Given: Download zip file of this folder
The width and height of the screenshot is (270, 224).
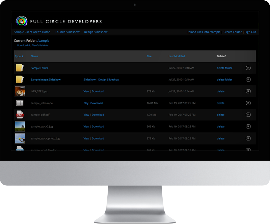Looking at the screenshot, I should point(33,45).
